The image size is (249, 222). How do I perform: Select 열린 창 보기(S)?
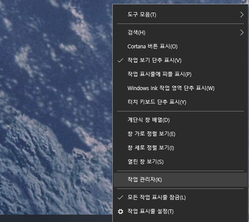click(x=180, y=161)
